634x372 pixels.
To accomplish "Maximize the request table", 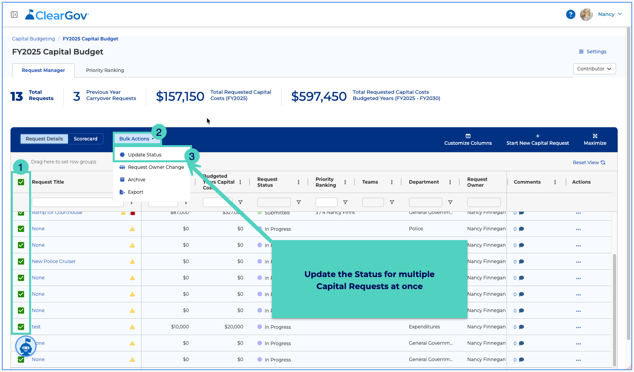I will tap(595, 140).
